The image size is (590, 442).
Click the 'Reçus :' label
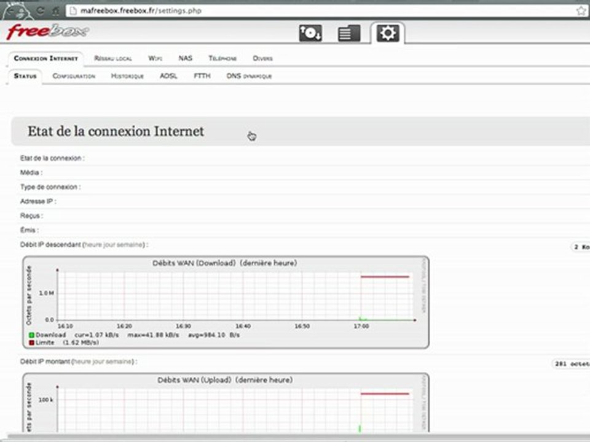(31, 215)
